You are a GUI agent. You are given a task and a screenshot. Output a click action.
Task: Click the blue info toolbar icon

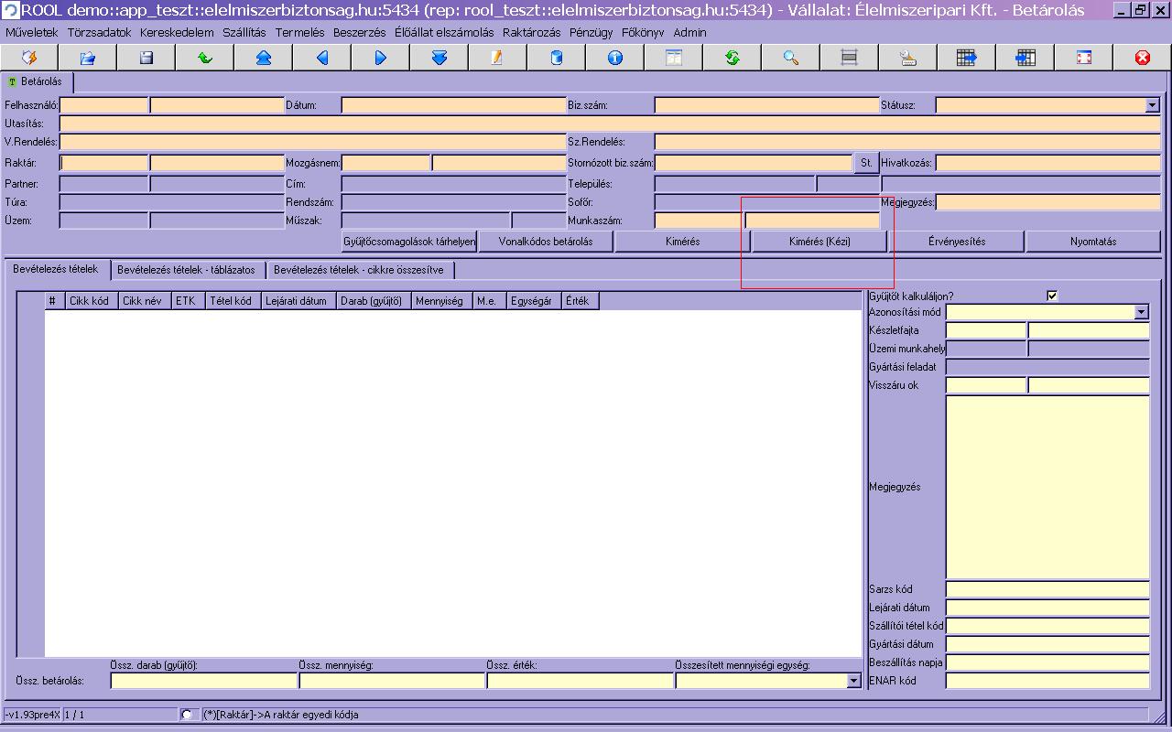click(x=615, y=58)
